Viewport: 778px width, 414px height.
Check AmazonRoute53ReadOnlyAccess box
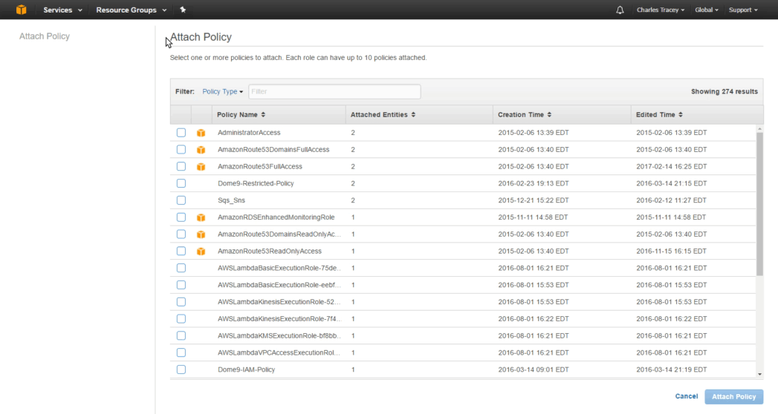pos(181,251)
